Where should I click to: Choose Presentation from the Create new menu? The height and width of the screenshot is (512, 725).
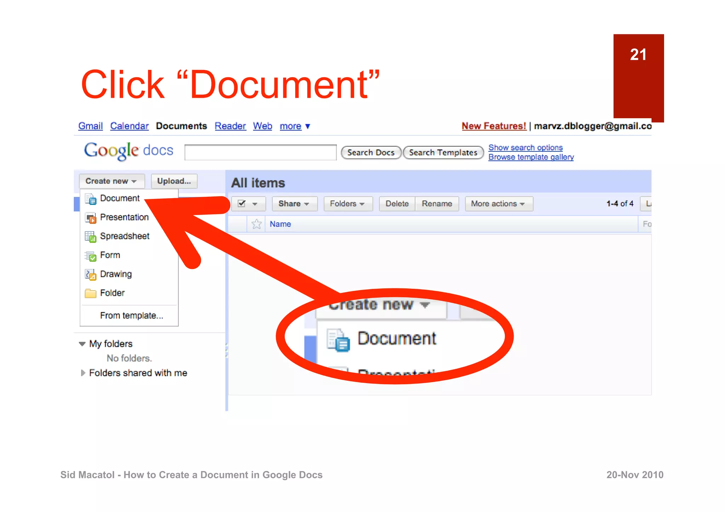tap(129, 217)
